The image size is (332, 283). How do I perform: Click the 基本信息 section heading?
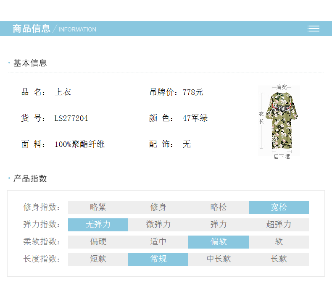(x=30, y=63)
